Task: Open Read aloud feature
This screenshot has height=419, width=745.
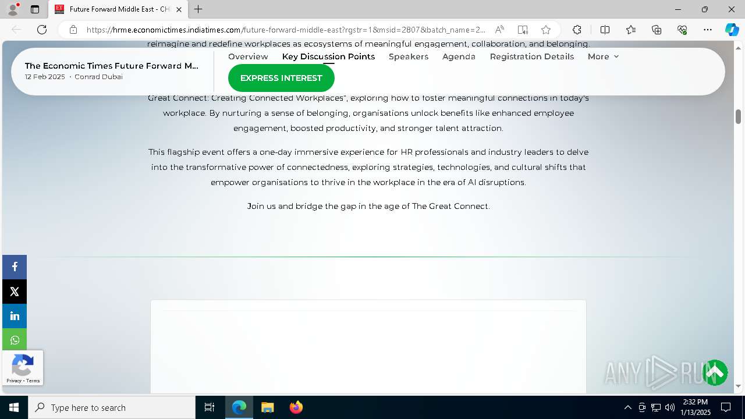Action: 499,30
